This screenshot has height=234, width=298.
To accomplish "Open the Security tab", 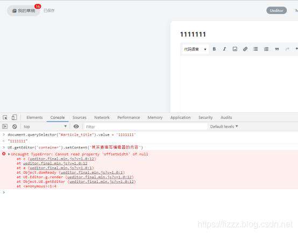I will (205, 117).
